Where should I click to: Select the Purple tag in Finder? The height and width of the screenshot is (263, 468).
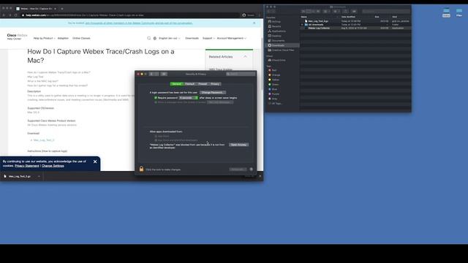[x=273, y=94]
